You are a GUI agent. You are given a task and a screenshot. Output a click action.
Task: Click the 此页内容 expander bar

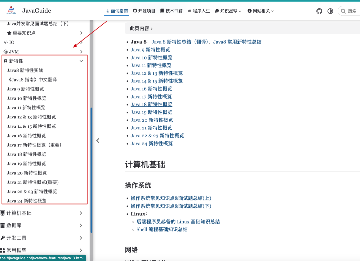pos(139,28)
